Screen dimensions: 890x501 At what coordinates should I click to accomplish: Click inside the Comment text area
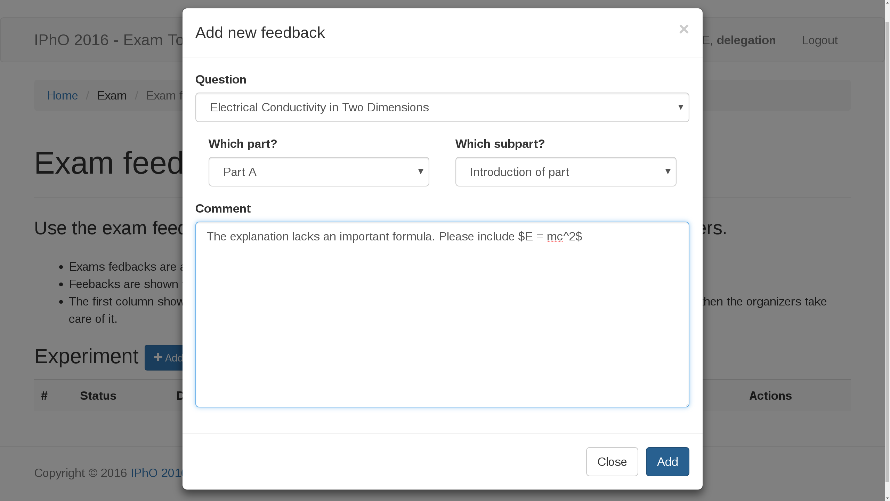[x=442, y=313]
